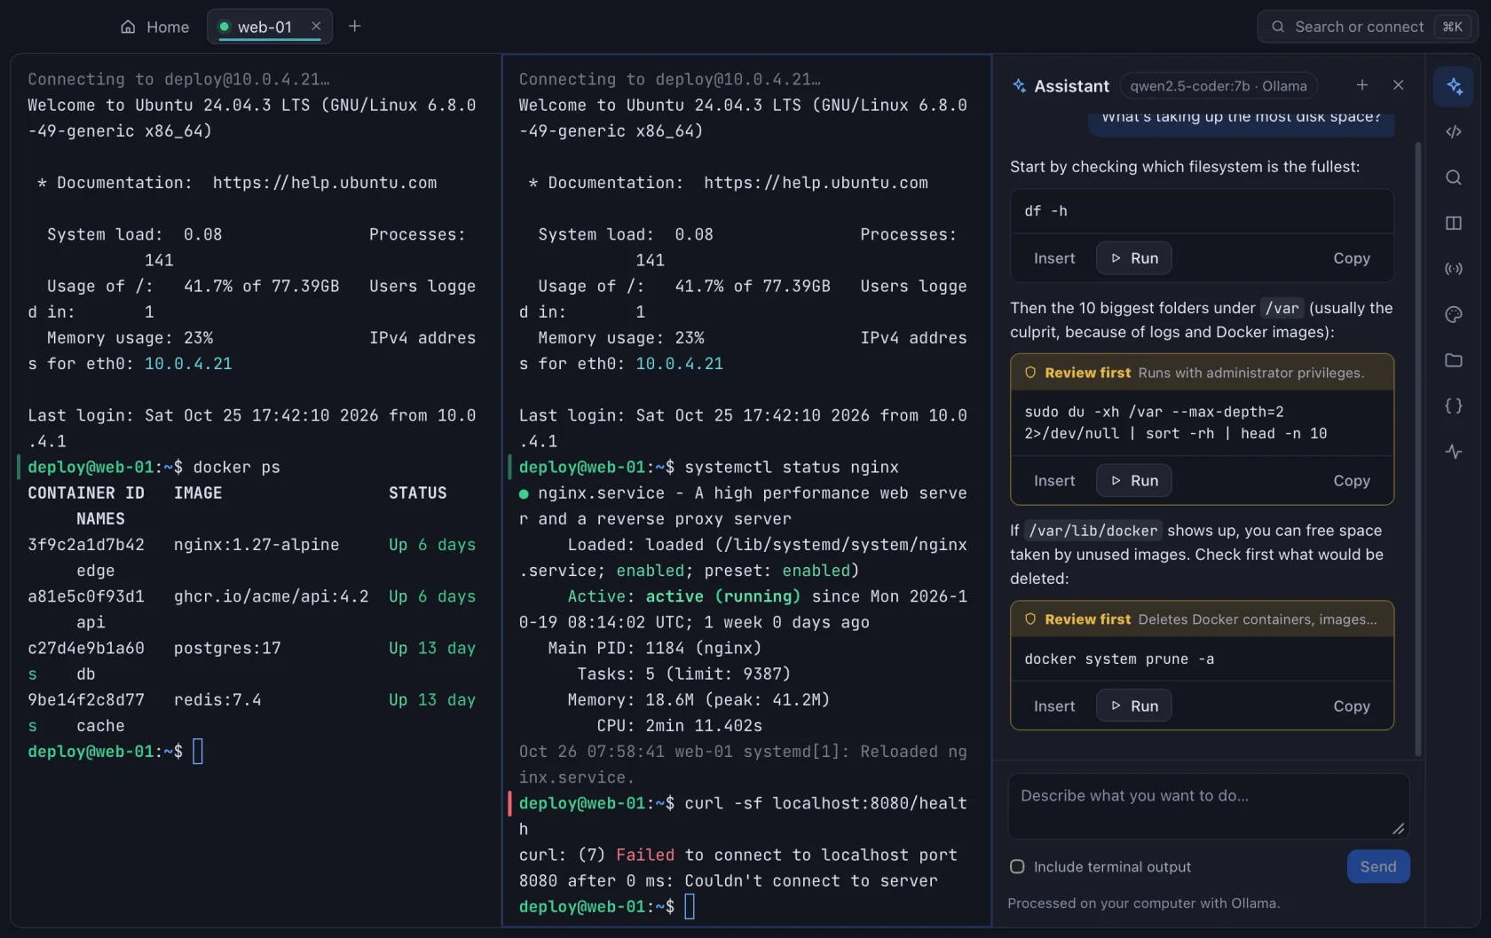Copy docker system prune -a command
Viewport: 1491px width, 938px height.
(1352, 706)
